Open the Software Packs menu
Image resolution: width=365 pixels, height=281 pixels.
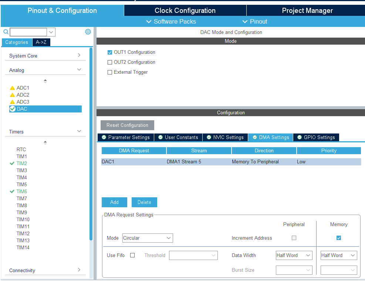point(171,22)
